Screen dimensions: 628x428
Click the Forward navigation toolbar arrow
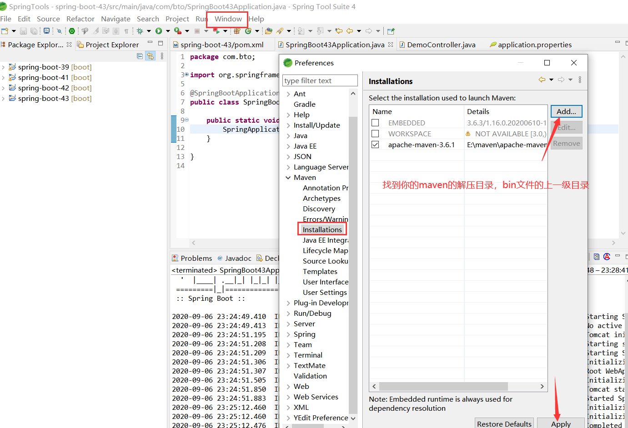(369, 31)
